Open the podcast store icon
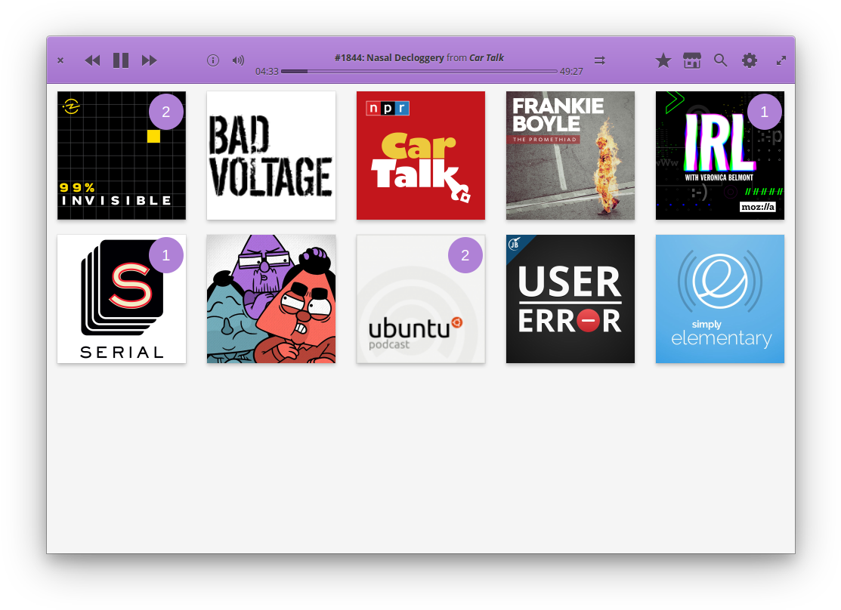This screenshot has height=610, width=841. [691, 60]
